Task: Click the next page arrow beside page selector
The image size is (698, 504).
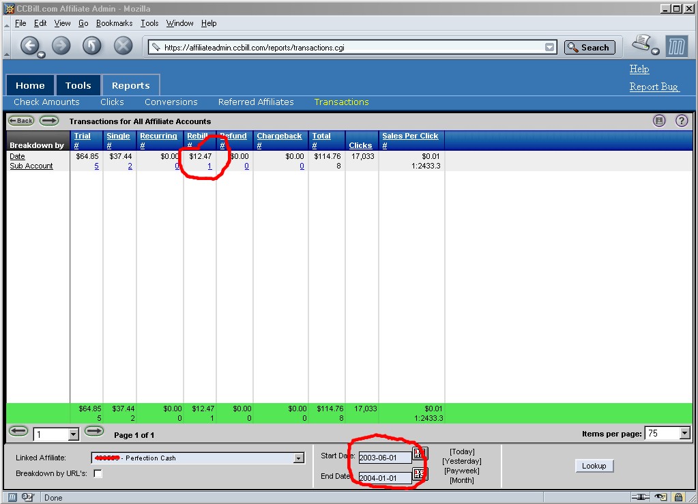Action: click(x=94, y=432)
